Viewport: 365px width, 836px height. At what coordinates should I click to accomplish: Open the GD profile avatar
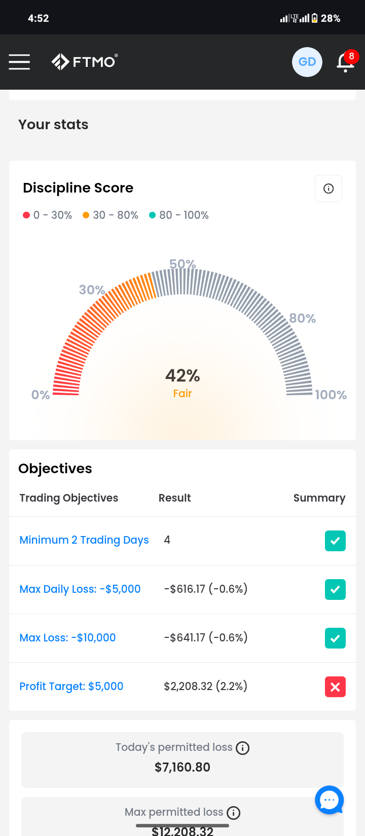307,62
